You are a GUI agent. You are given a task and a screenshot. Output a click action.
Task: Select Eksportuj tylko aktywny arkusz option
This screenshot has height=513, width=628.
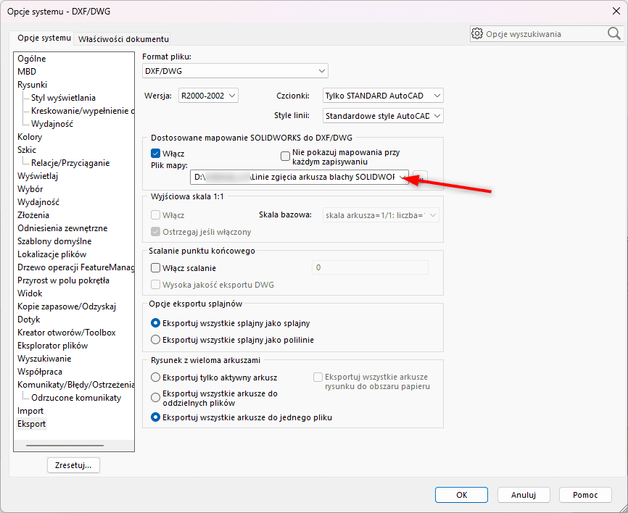pyautogui.click(x=155, y=378)
